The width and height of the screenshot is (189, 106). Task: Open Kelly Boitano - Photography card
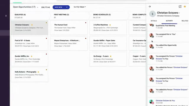[x=30, y=75]
